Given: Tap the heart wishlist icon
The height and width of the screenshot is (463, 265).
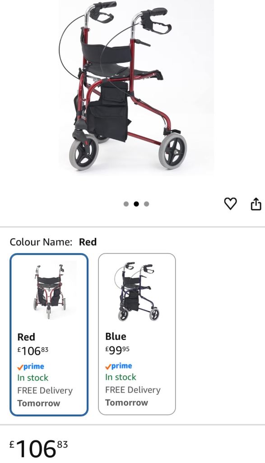Looking at the screenshot, I should click(x=230, y=204).
